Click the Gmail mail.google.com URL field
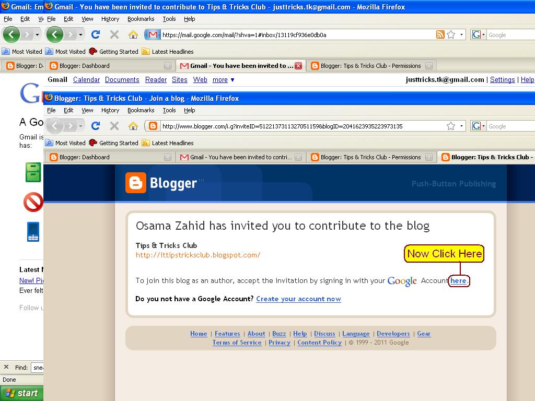This screenshot has height=401, width=535. [x=297, y=35]
